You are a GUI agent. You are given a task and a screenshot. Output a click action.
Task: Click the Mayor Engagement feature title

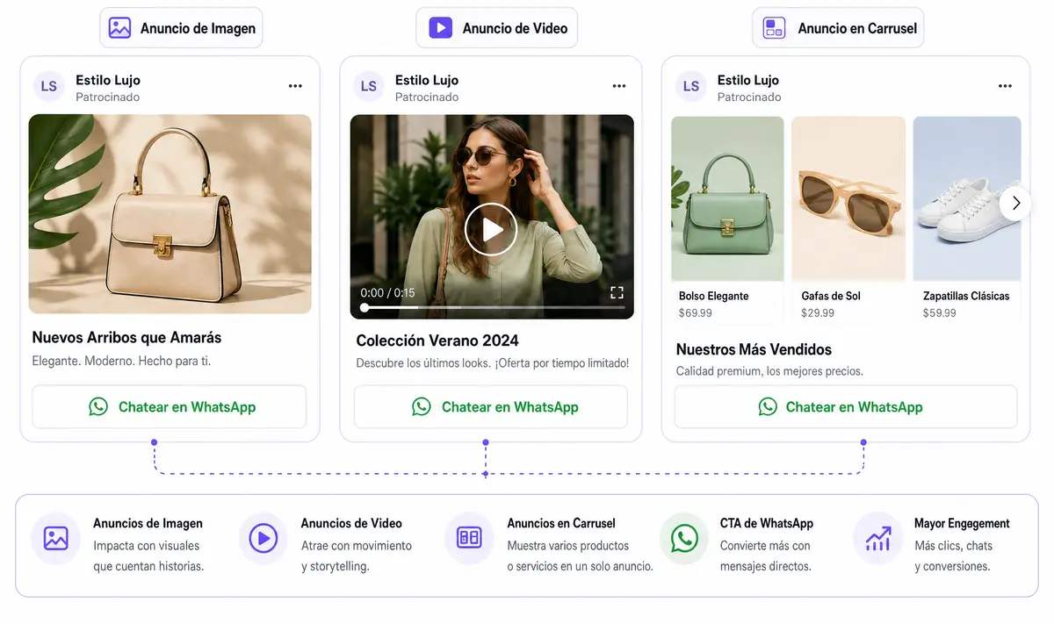pos(962,523)
